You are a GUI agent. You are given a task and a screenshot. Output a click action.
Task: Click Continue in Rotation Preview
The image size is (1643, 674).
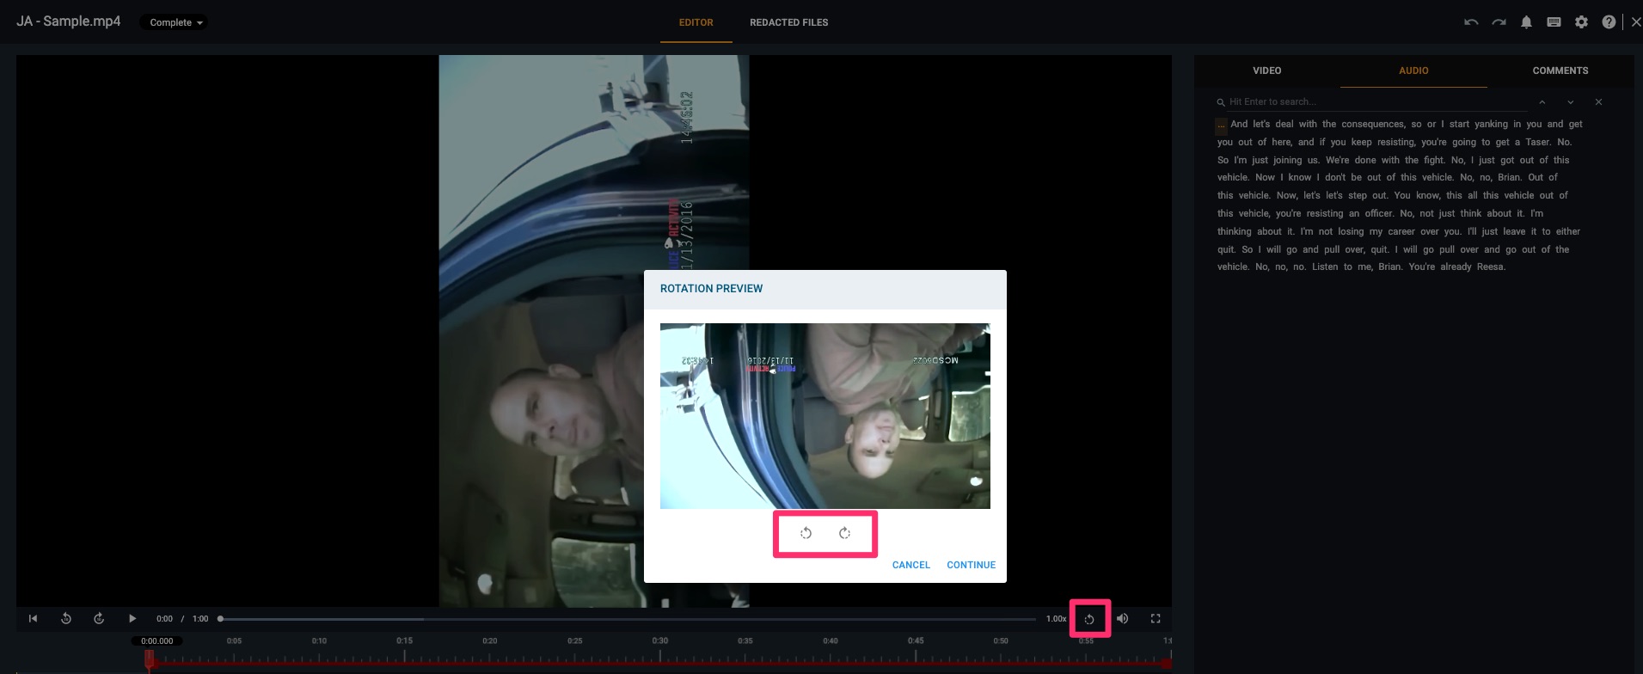click(x=971, y=565)
